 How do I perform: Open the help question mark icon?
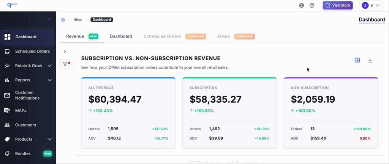tap(312, 5)
